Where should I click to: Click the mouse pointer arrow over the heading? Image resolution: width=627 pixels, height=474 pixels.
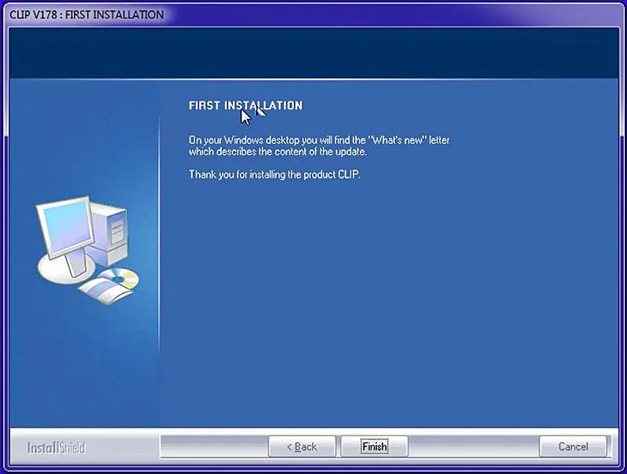(246, 117)
